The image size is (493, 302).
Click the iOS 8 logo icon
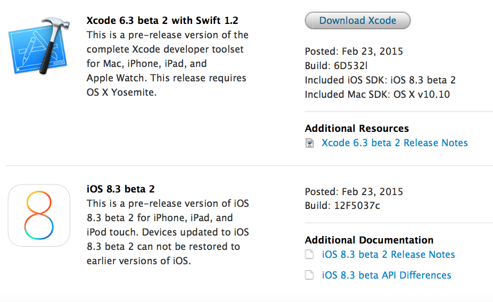(39, 215)
